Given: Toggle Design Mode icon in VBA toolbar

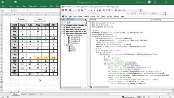Looking at the screenshot, I should tap(100, 10).
